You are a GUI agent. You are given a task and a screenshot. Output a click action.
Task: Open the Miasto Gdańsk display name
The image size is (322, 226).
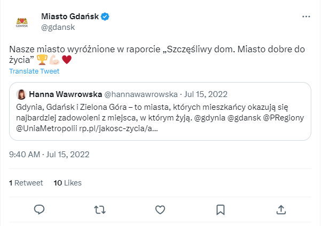[x=69, y=17]
